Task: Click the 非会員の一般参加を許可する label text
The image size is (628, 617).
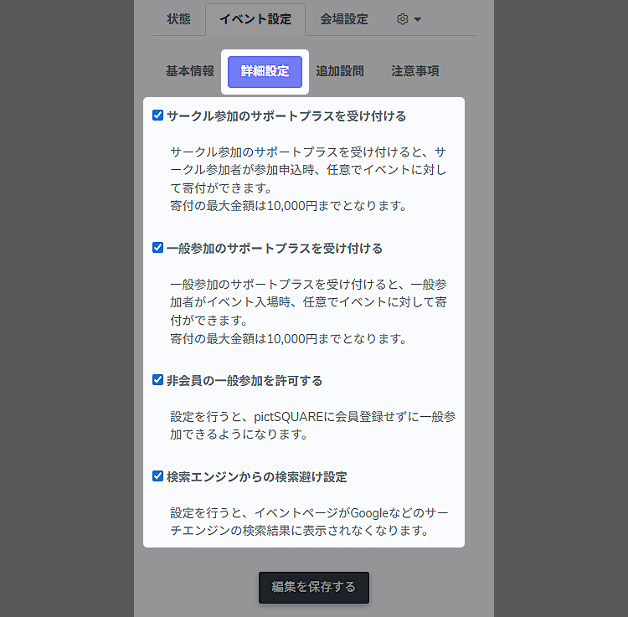Action: pos(245,381)
